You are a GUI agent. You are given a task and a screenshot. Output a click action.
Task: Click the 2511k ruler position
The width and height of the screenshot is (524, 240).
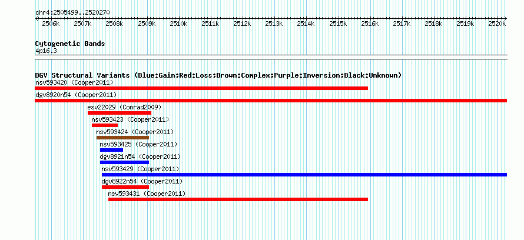(x=210, y=24)
